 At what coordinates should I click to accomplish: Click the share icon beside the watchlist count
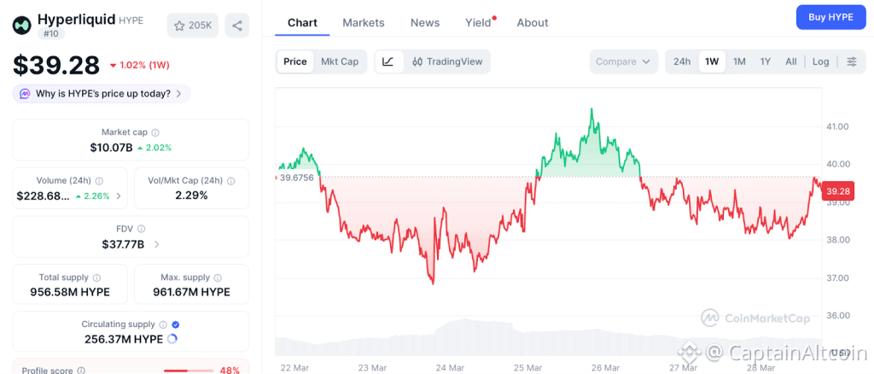click(x=237, y=26)
